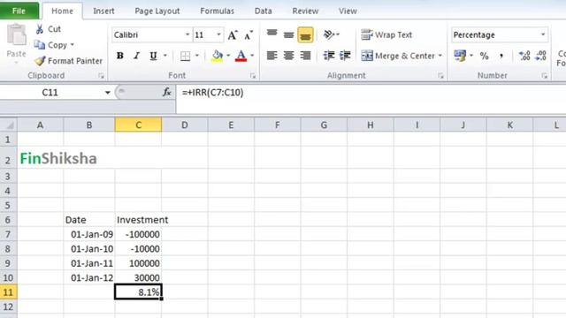Open font color dropdown arrow

[x=252, y=56]
